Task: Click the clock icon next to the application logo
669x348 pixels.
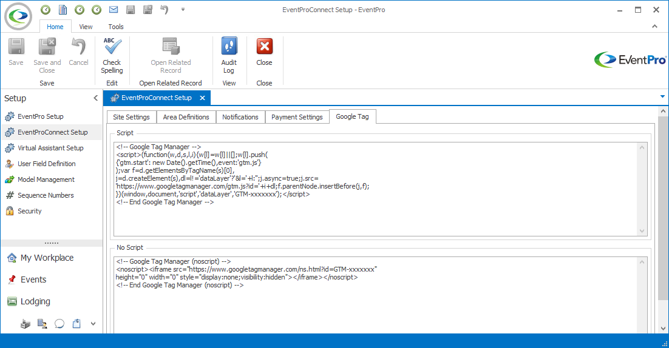Action: tap(46, 9)
